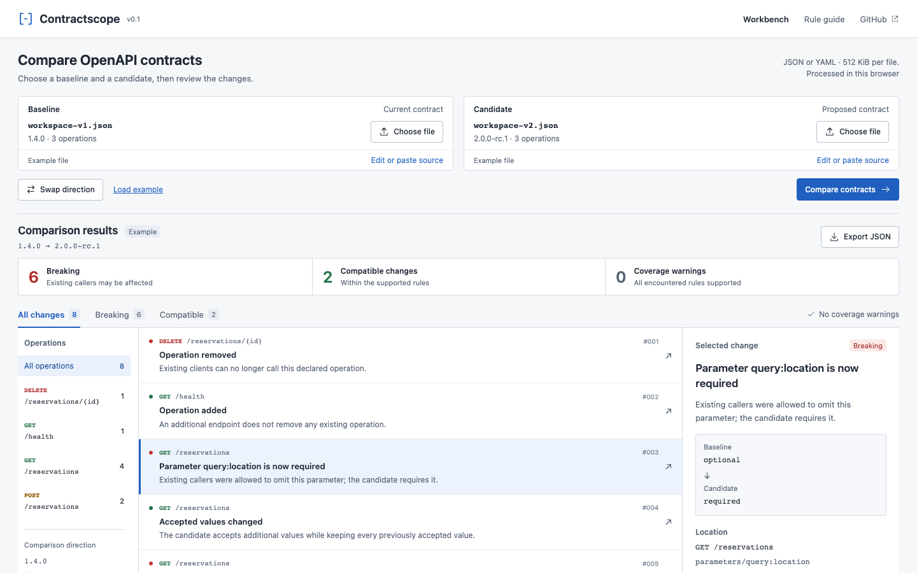Switch to the Breaking tab

coord(120,315)
